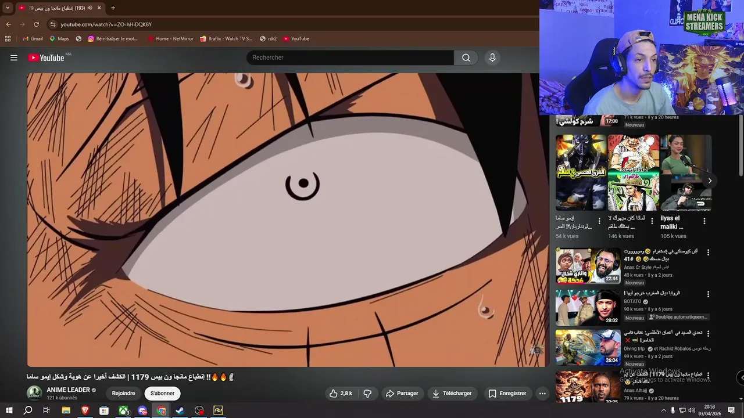Screen dimensions: 744x418
Task: Click the Chrome address bar URL
Action: [106, 24]
